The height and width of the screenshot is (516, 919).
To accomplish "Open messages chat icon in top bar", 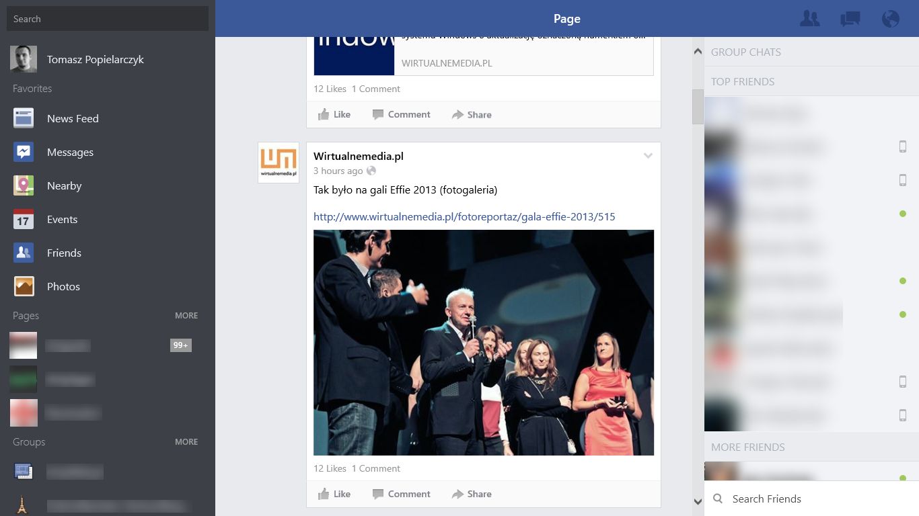I will click(850, 19).
